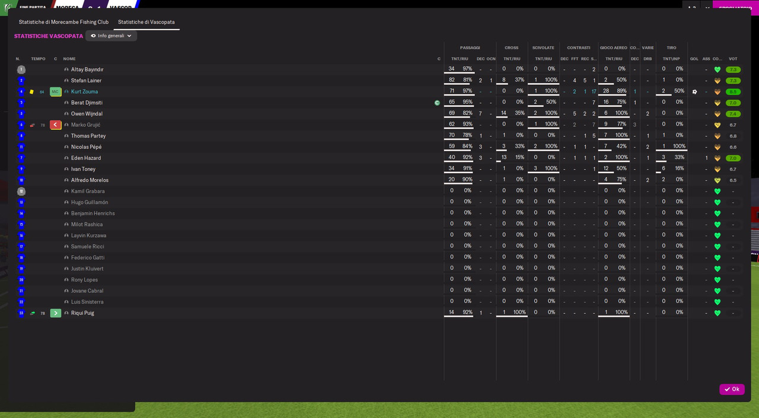The image size is (759, 418).
Task: Open the Info generali view dropdown
Action: pyautogui.click(x=111, y=36)
